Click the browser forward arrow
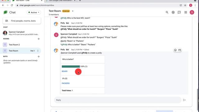The width and height of the screenshot is (199, 112). pyautogui.click(x=7, y=5)
